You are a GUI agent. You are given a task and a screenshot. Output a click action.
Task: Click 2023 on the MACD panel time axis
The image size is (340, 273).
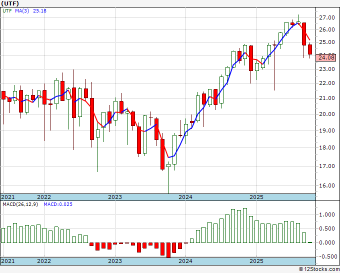click(115, 261)
